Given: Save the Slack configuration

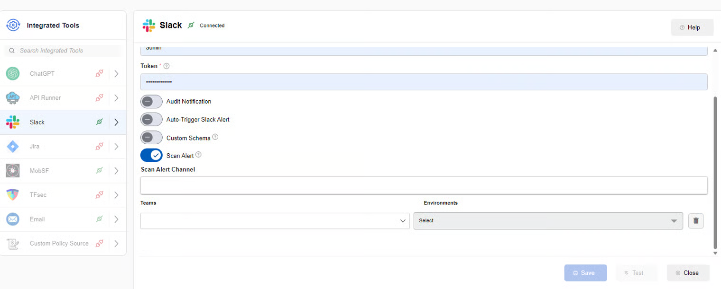Looking at the screenshot, I should pos(586,273).
